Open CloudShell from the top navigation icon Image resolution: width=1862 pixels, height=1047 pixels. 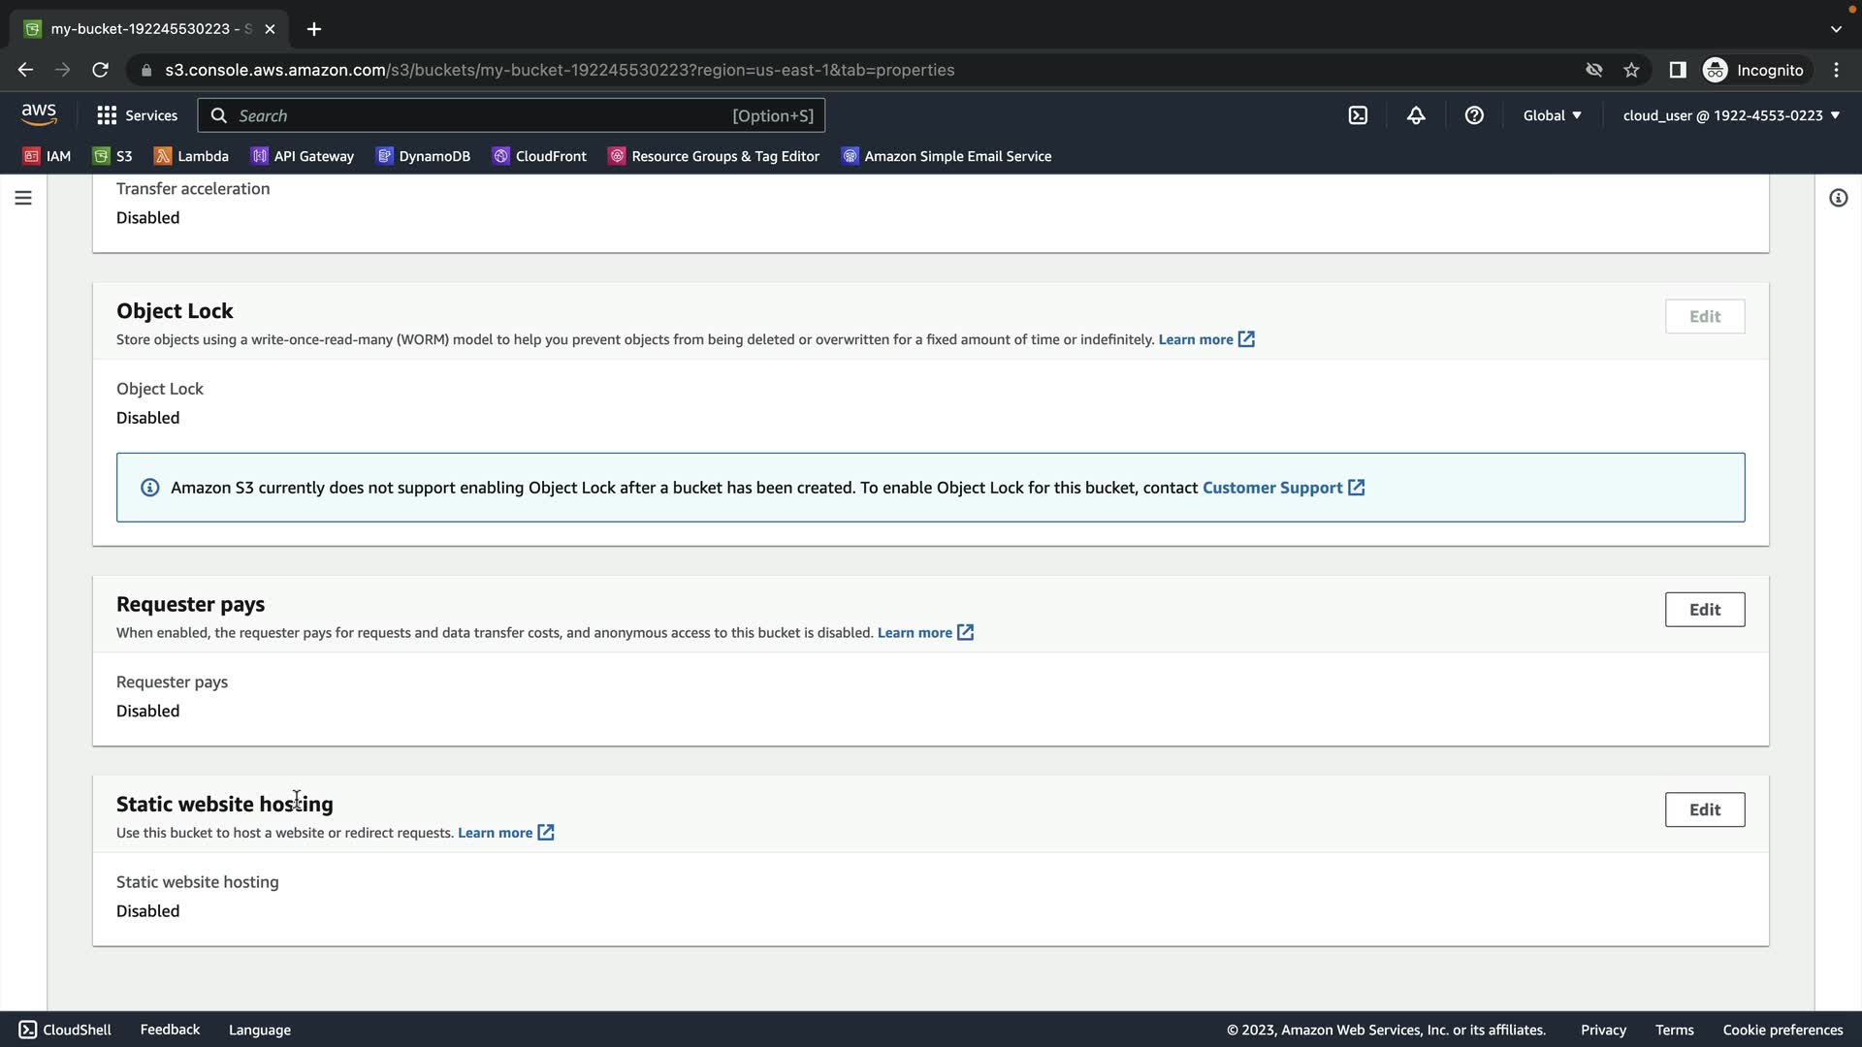point(1358,115)
